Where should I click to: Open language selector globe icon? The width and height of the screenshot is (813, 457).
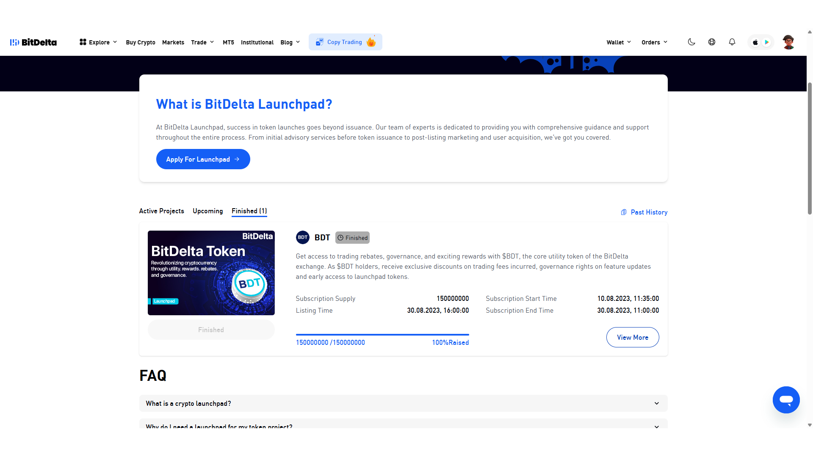pos(712,42)
